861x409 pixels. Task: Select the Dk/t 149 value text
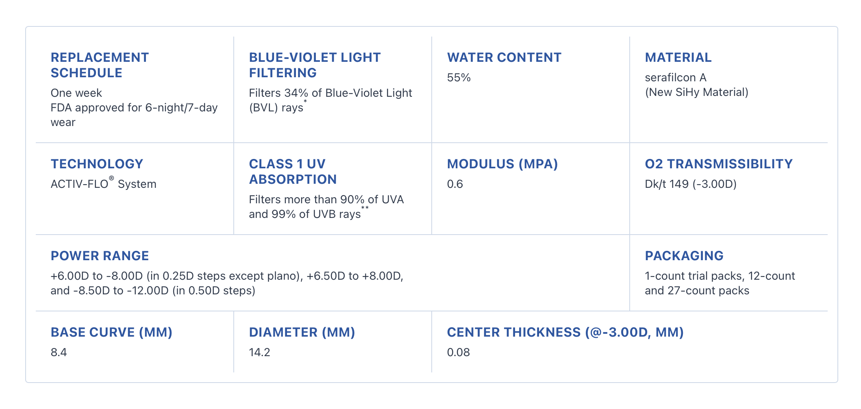coord(691,184)
